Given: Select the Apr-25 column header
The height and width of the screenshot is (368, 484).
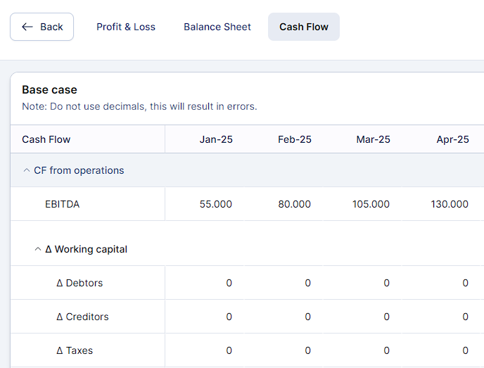Looking at the screenshot, I should pyautogui.click(x=452, y=139).
